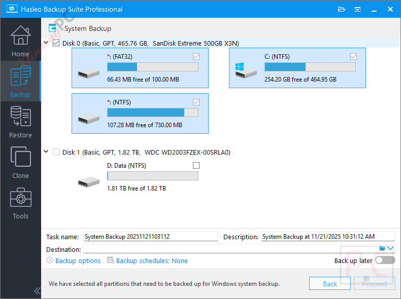
Task: Enable the Back up later switch
Action: click(385, 260)
